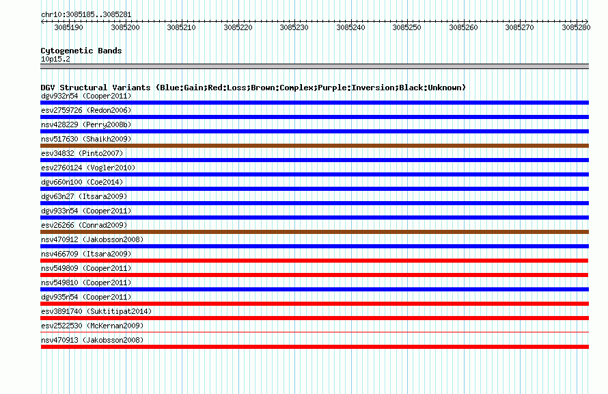
Task: Click the blue bar under nsv549810
Action: tap(314, 289)
